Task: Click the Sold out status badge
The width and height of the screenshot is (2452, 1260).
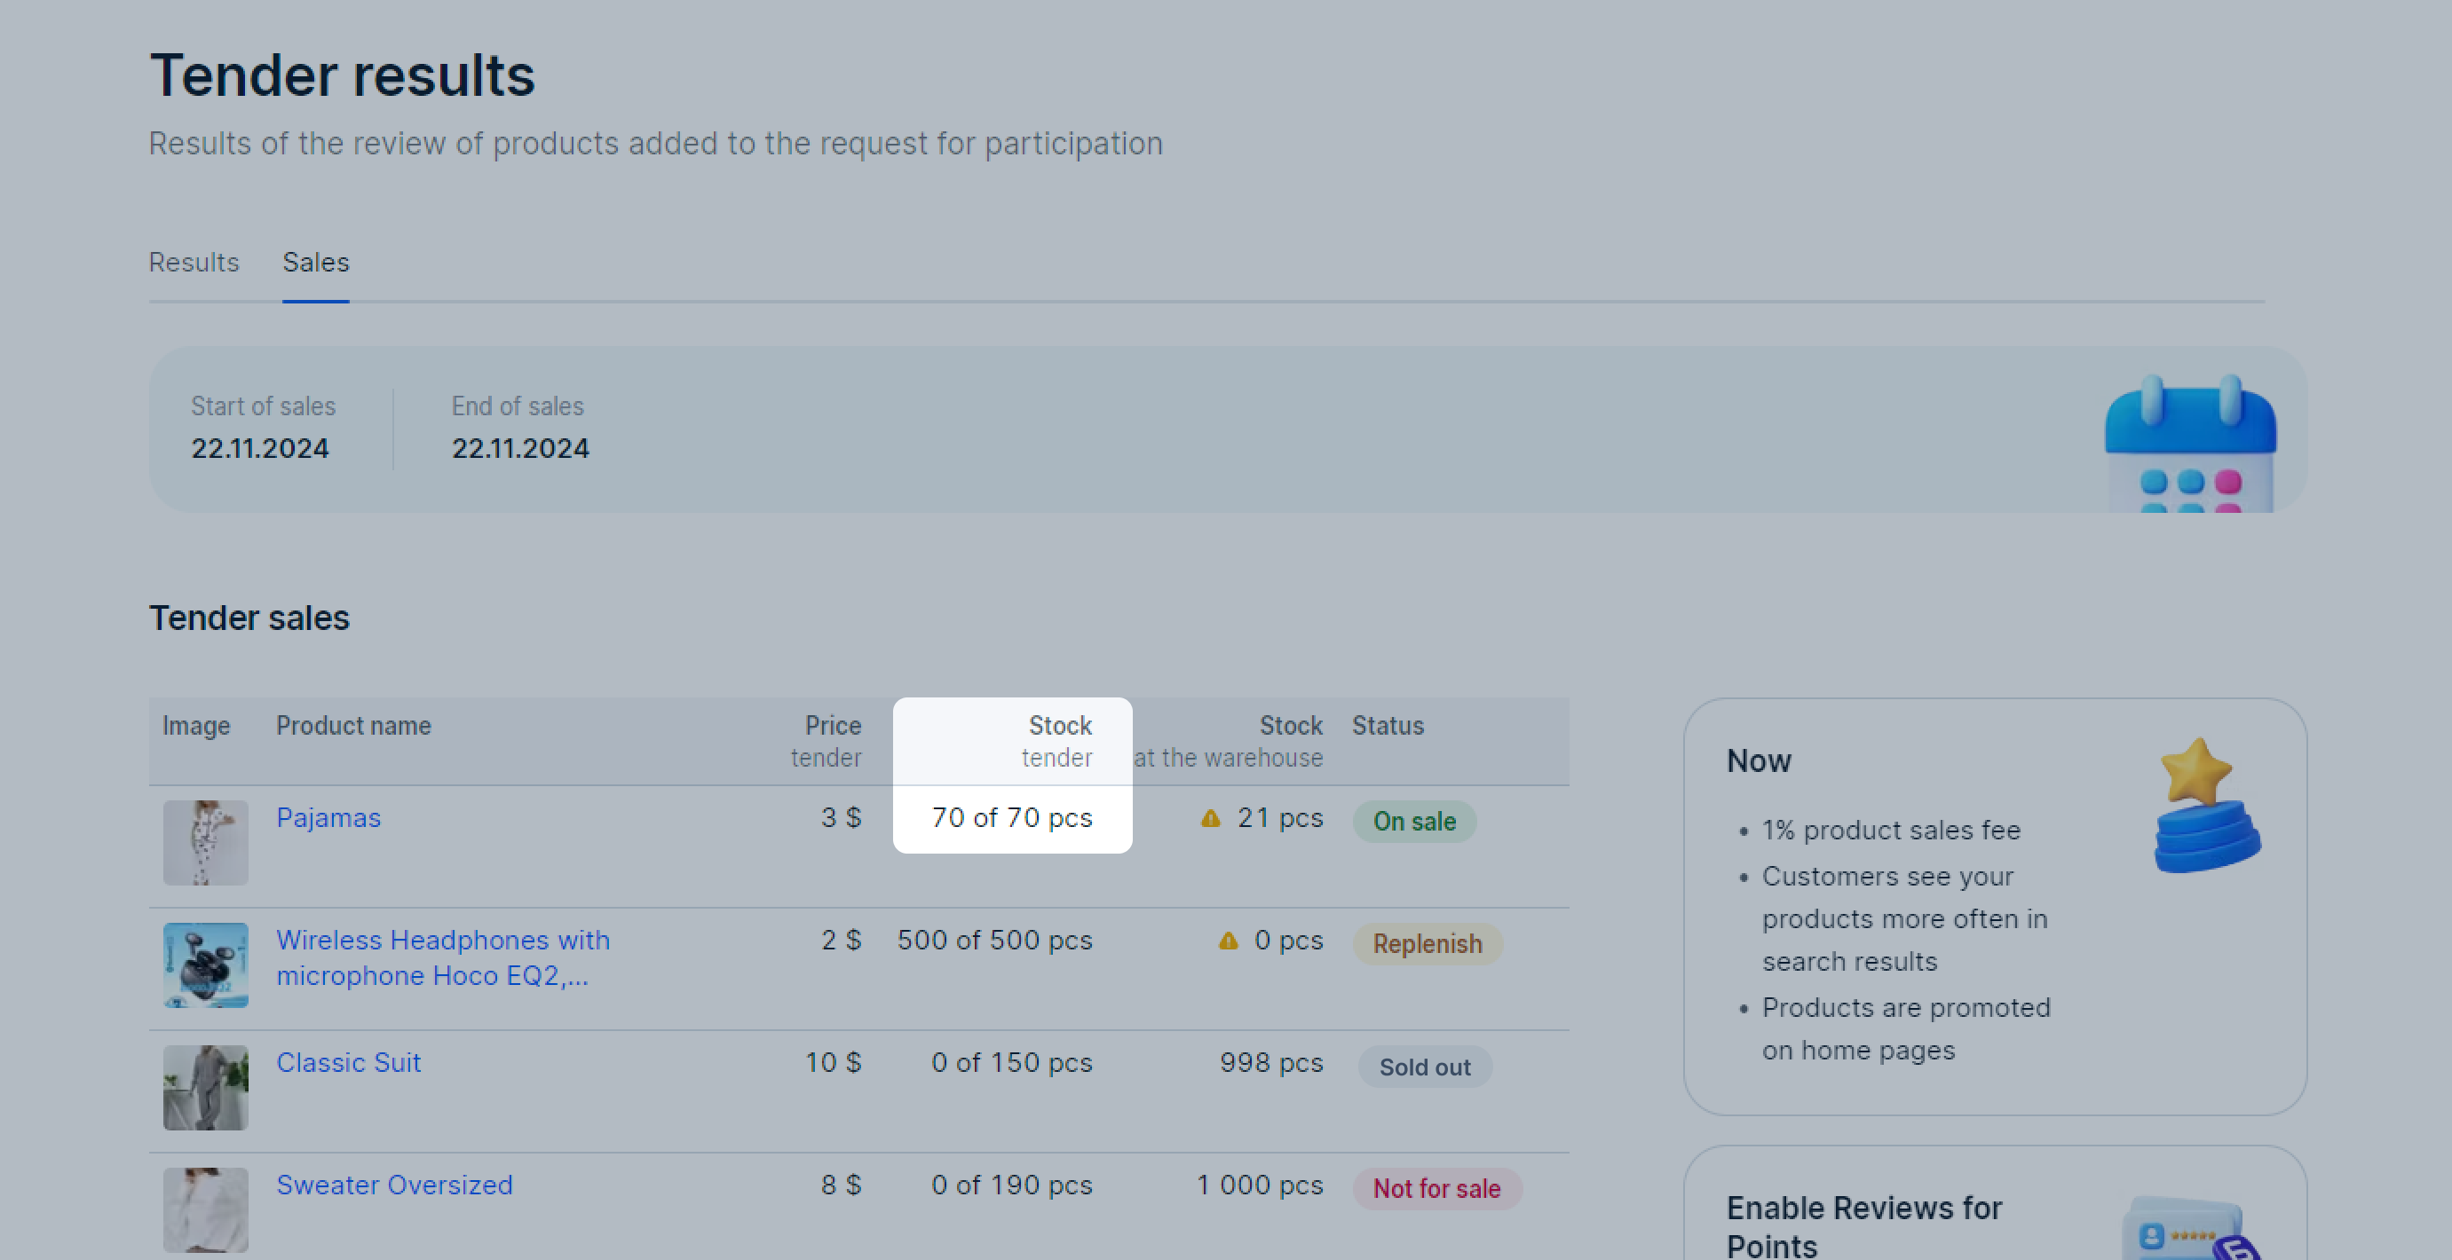Action: [x=1425, y=1067]
